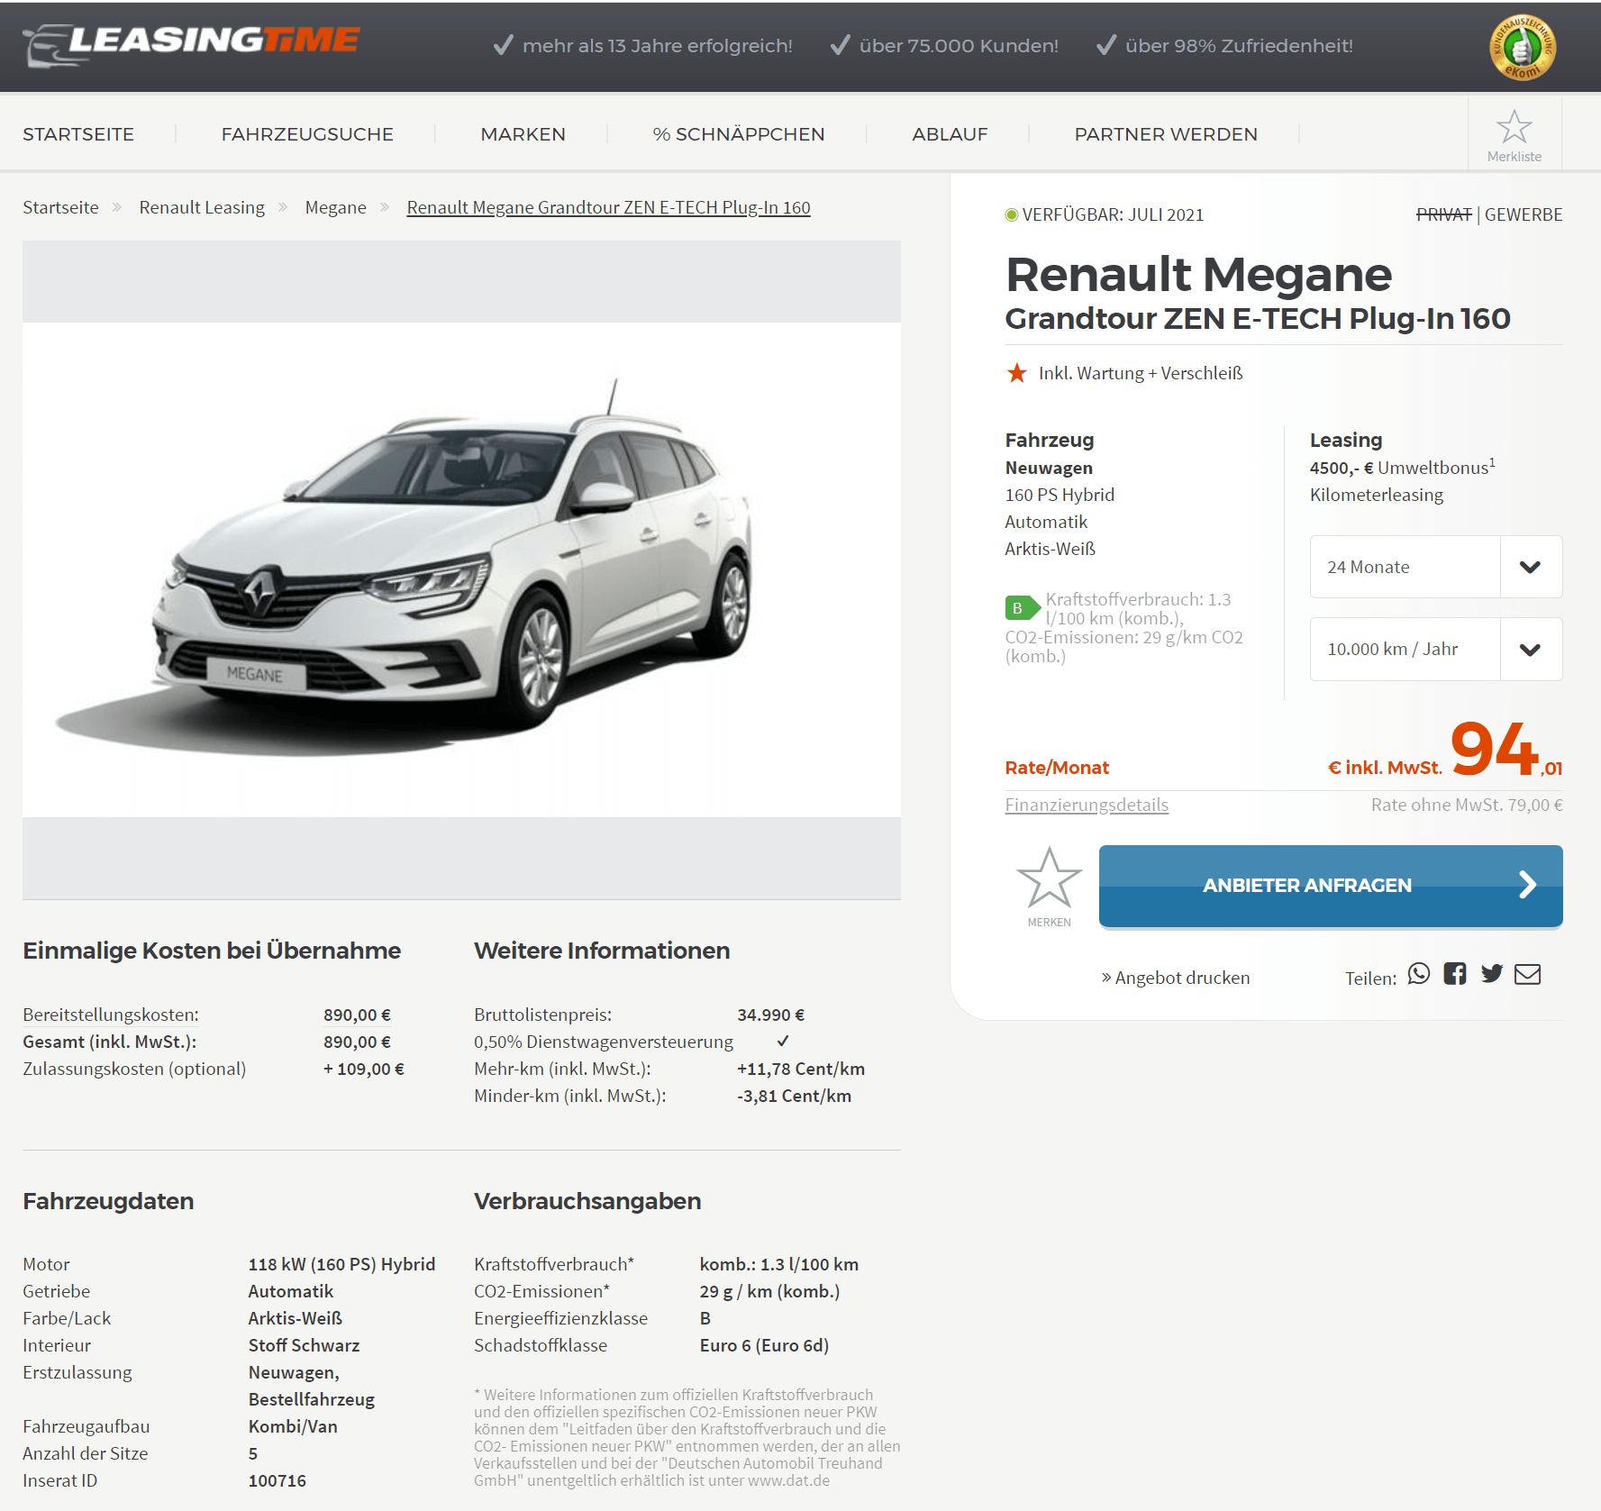This screenshot has width=1601, height=1511.
Task: Click the 'VERFÜGBAR: JULI 2021' text
Action: coord(1113,214)
